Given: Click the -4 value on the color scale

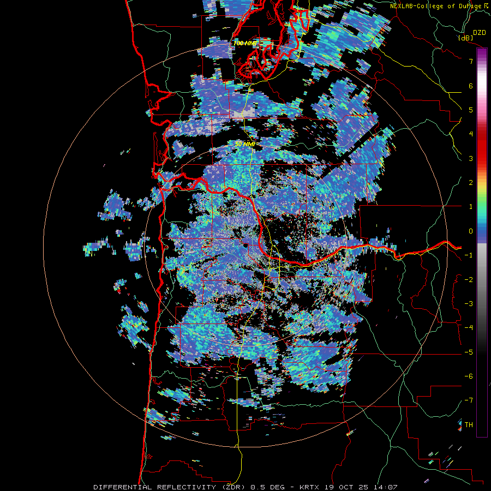Looking at the screenshot, I should pos(469,328).
